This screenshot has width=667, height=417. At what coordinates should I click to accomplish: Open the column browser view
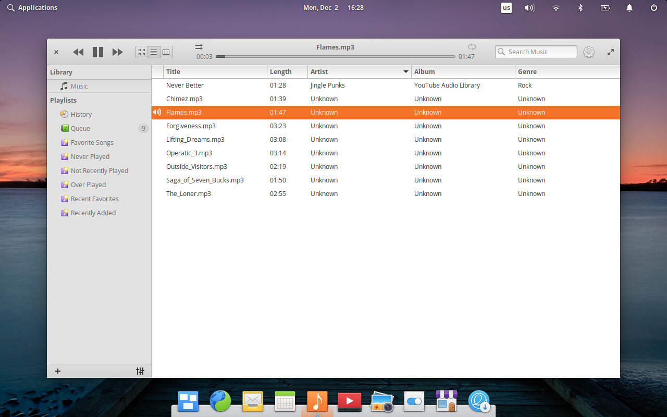(x=166, y=52)
